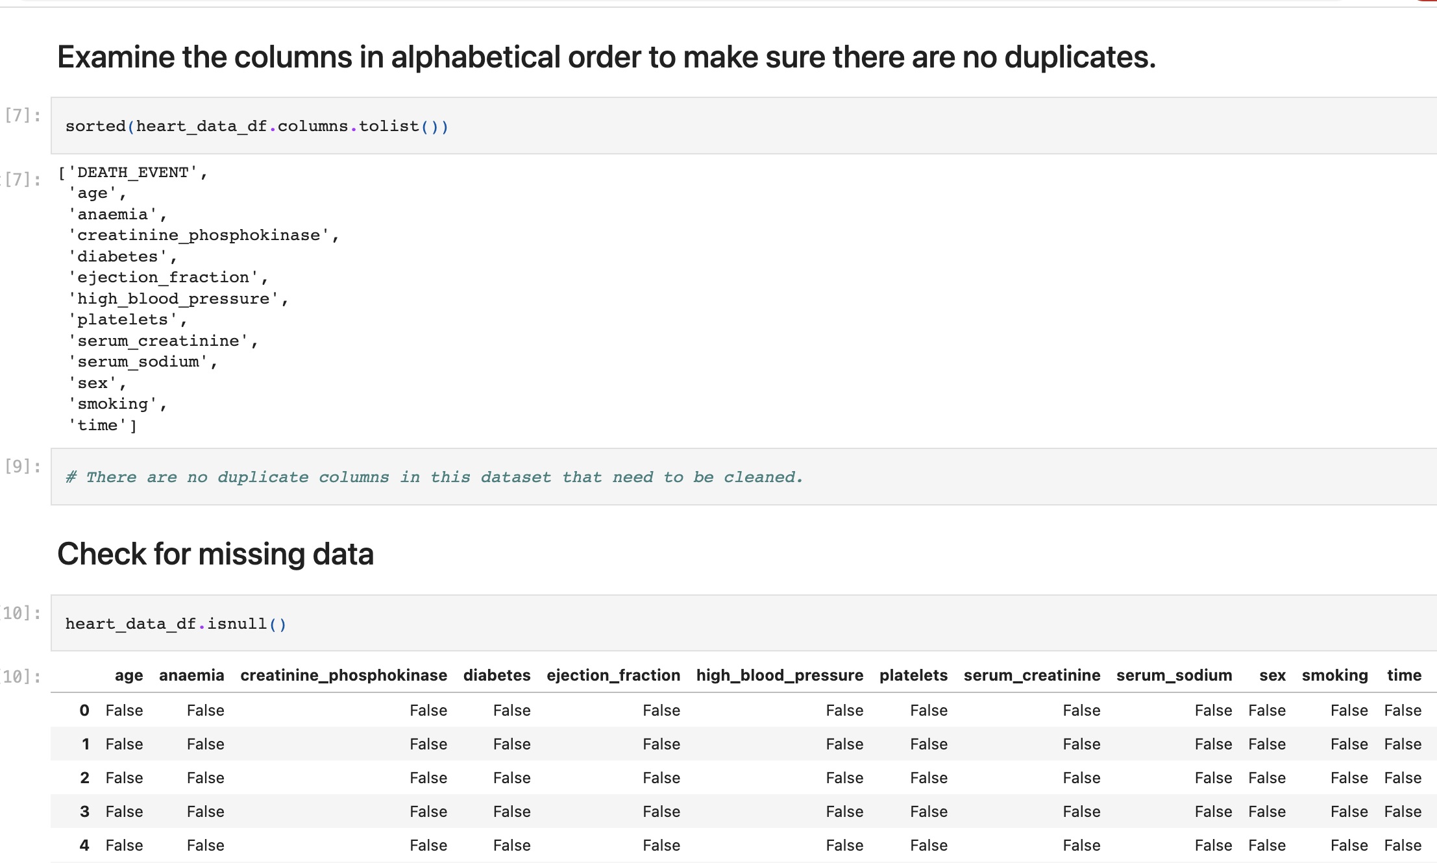Click the input prompt [9] label
This screenshot has height=863, width=1437.
(23, 467)
